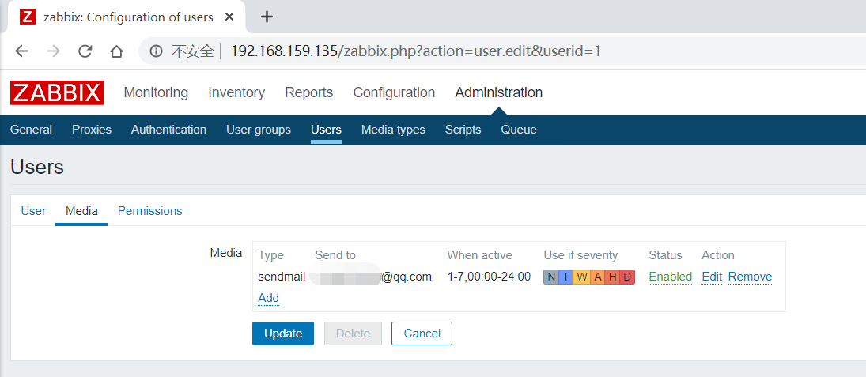This screenshot has width=866, height=377.
Task: Click the Disaster severity D box
Action: pos(627,277)
